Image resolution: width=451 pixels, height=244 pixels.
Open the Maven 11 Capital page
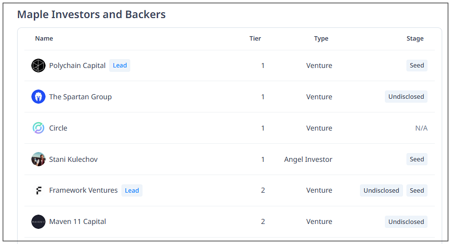click(77, 222)
